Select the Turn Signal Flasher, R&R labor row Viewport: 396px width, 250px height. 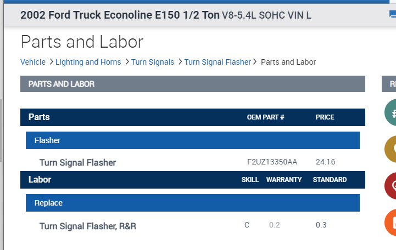[88, 226]
